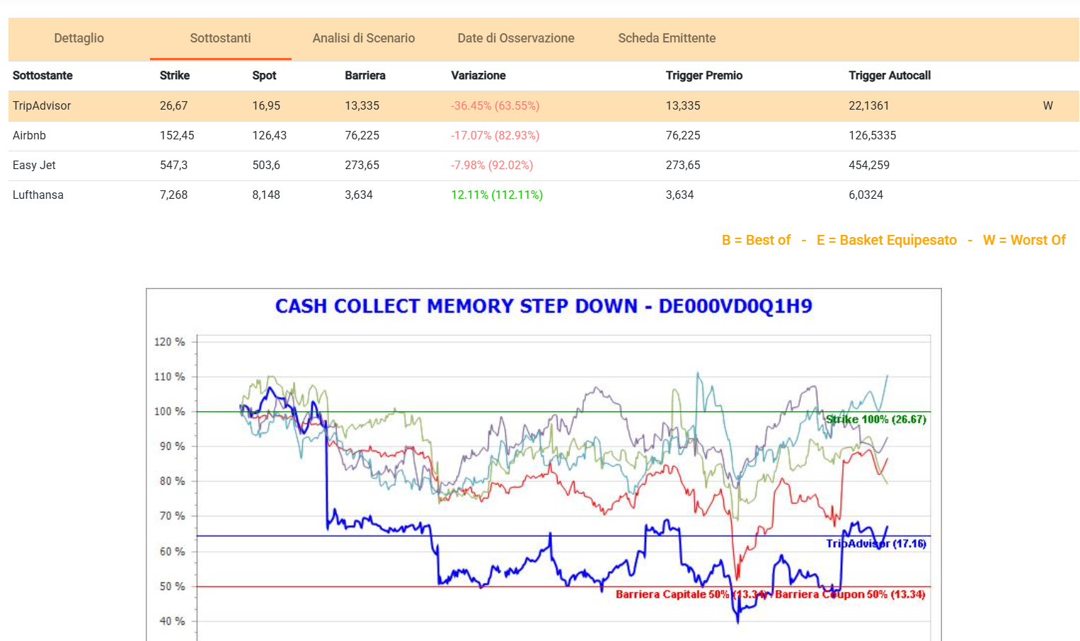Image resolution: width=1080 pixels, height=641 pixels.
Task: Switch to Analisi di Scenario tab
Action: (x=364, y=38)
